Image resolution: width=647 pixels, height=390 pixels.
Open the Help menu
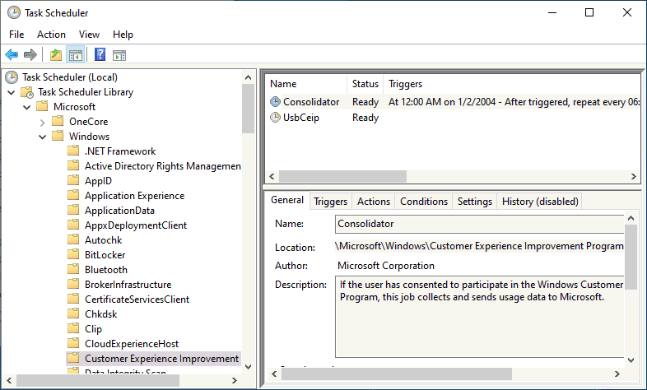(123, 35)
